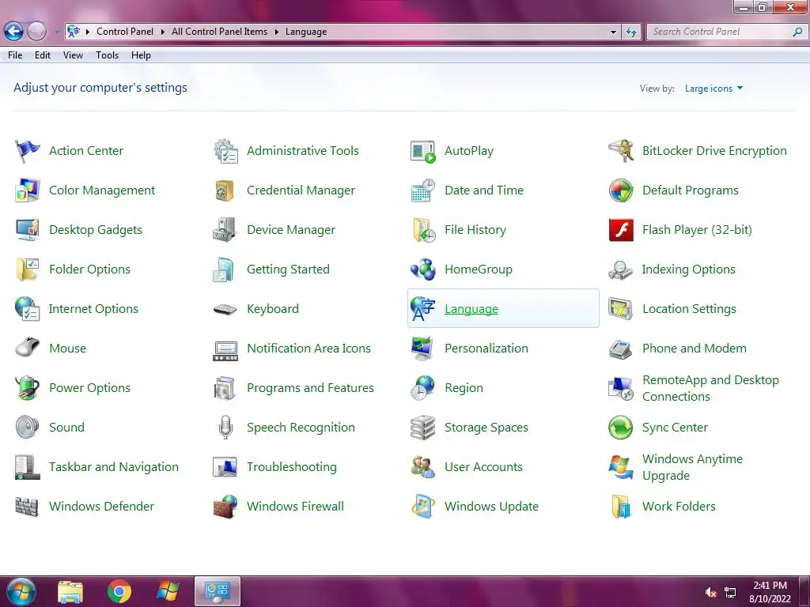Open the Device Manager icon
This screenshot has height=607, width=810.
[225, 230]
